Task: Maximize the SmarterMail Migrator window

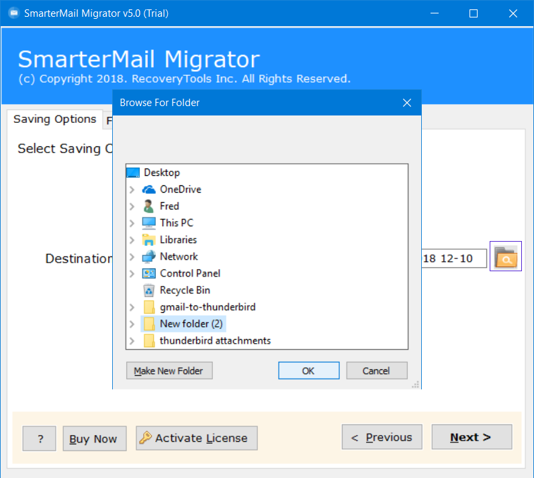Action: (x=474, y=13)
